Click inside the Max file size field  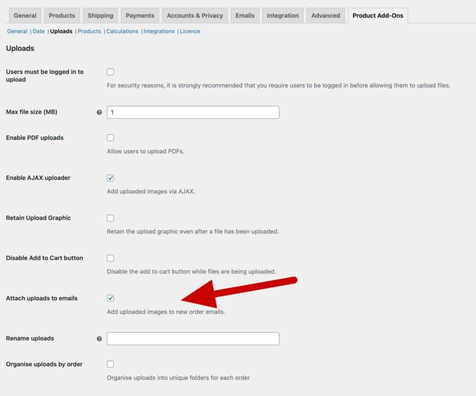coord(193,112)
